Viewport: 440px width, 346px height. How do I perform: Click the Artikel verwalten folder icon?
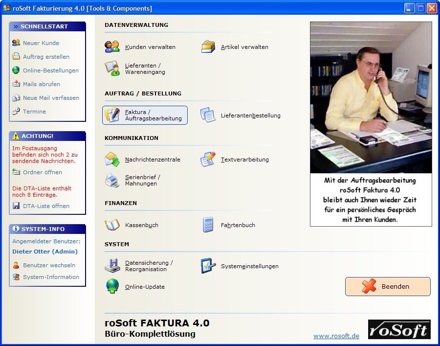[x=208, y=46]
